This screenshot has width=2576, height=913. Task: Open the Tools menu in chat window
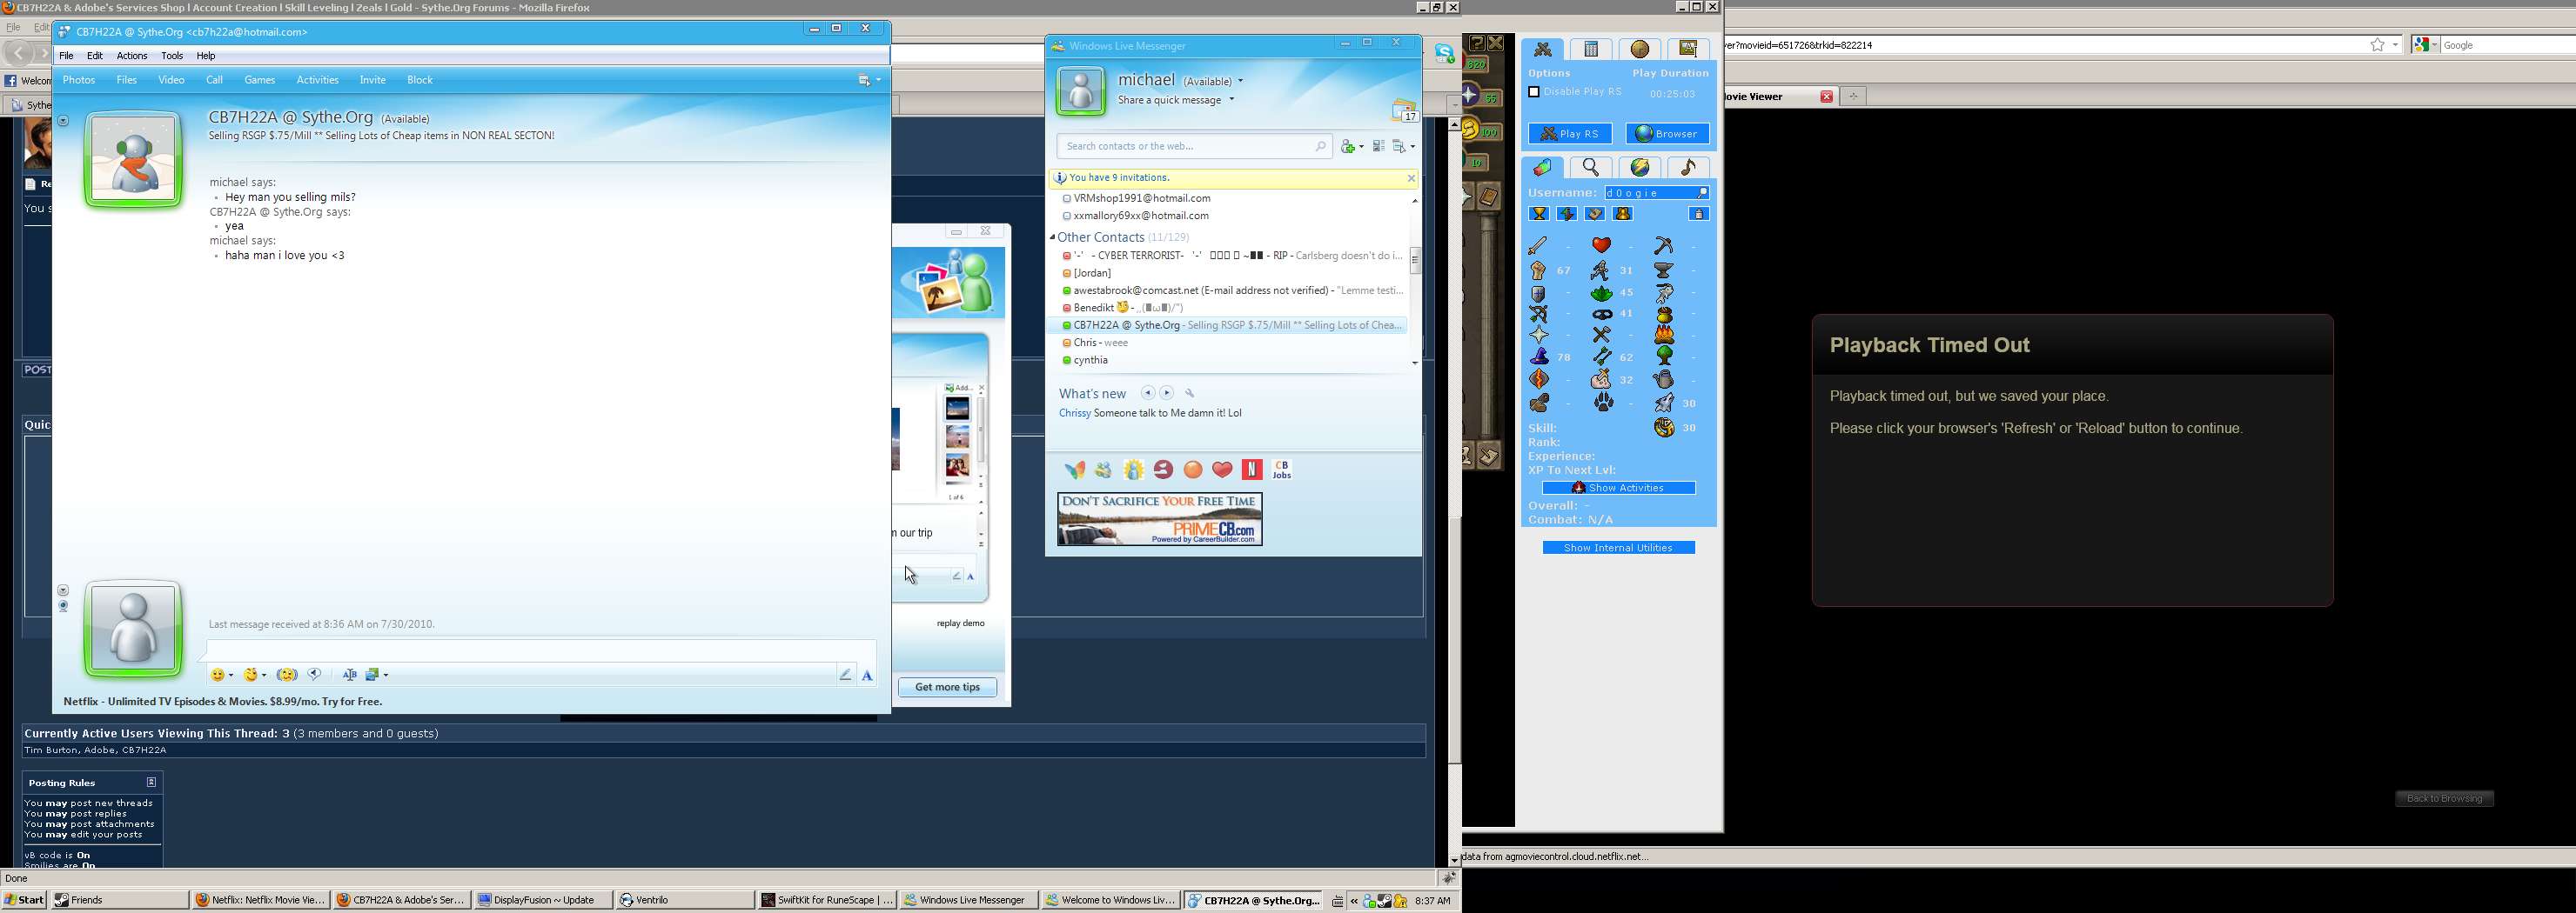coord(172,56)
